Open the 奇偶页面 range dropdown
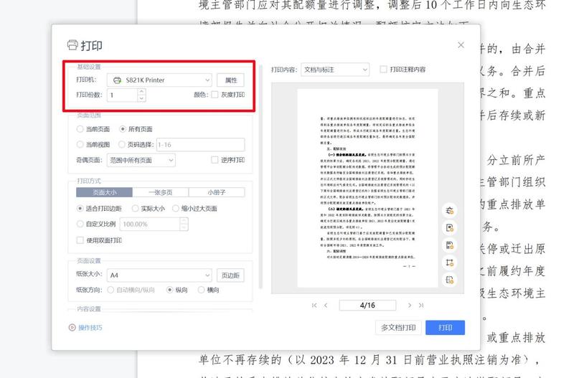 [141, 160]
